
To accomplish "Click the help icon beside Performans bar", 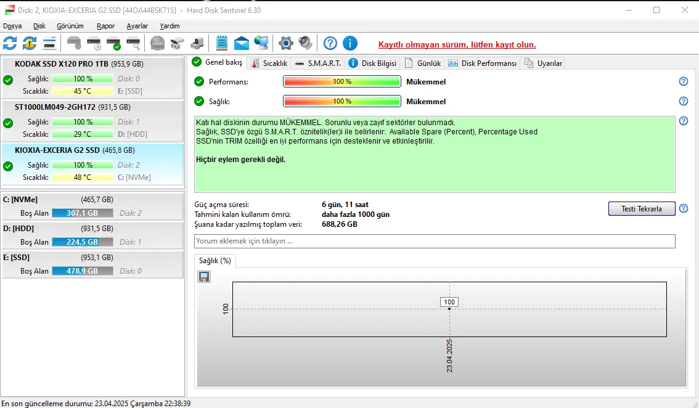I will [684, 81].
